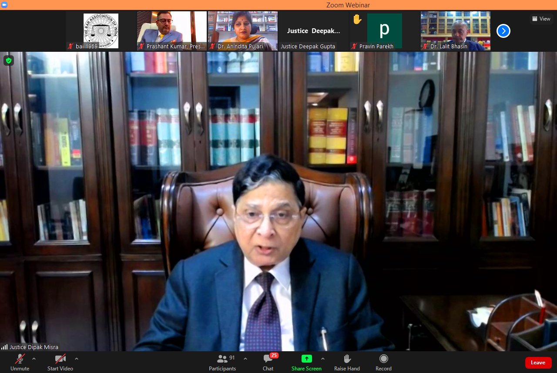Viewport: 557px width, 373px height.
Task: Click the green encryption shield icon
Action: point(8,60)
